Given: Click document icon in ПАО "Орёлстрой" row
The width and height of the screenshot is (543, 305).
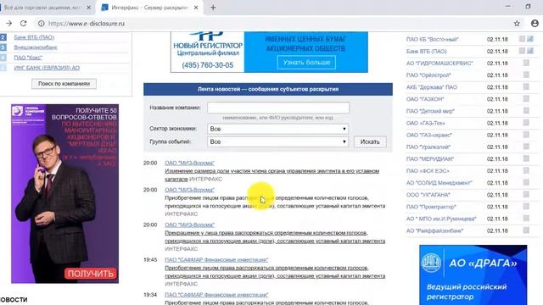Looking at the screenshot, I should [x=526, y=75].
